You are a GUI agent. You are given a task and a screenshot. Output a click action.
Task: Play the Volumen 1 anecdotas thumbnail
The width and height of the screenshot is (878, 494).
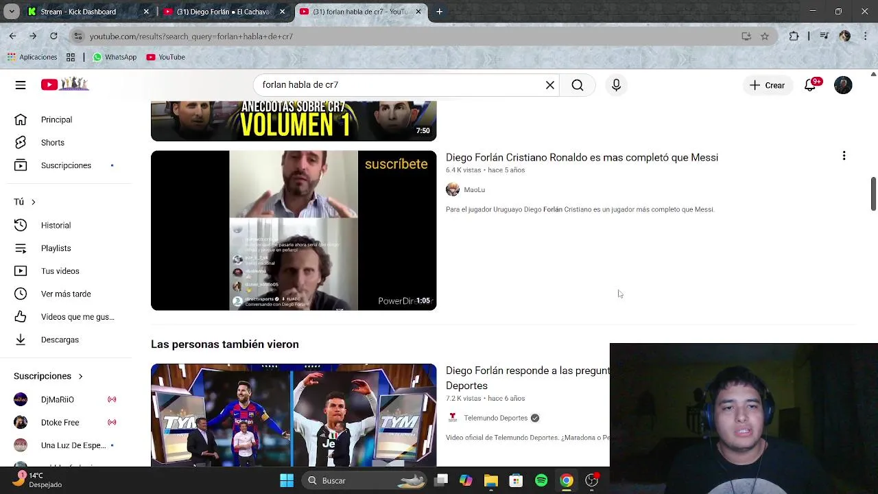click(x=294, y=121)
